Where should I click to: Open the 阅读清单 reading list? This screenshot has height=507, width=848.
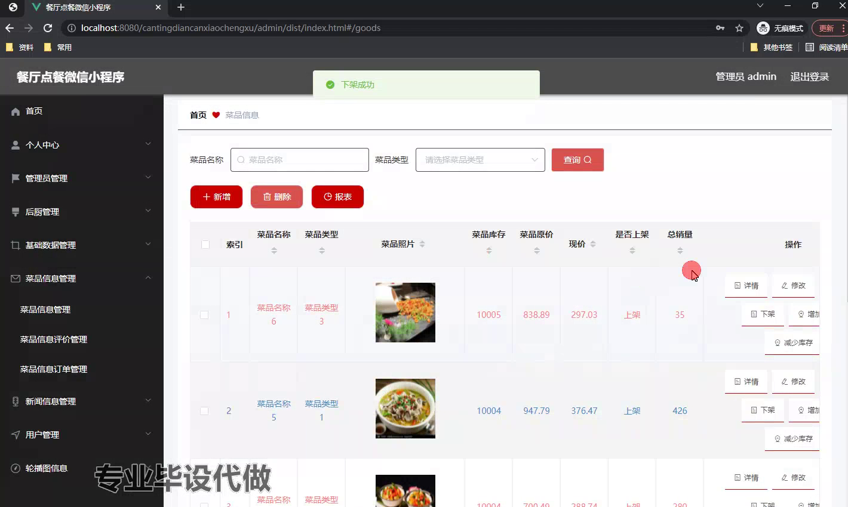click(x=827, y=47)
